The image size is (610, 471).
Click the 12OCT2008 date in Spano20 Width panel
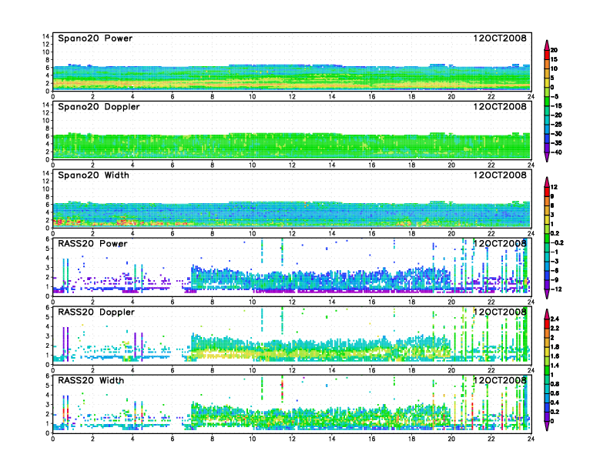click(x=500, y=175)
